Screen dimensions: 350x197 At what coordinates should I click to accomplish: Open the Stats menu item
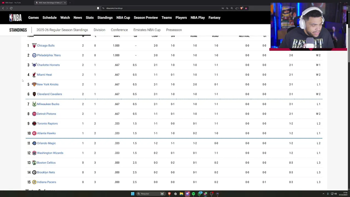tap(90, 18)
